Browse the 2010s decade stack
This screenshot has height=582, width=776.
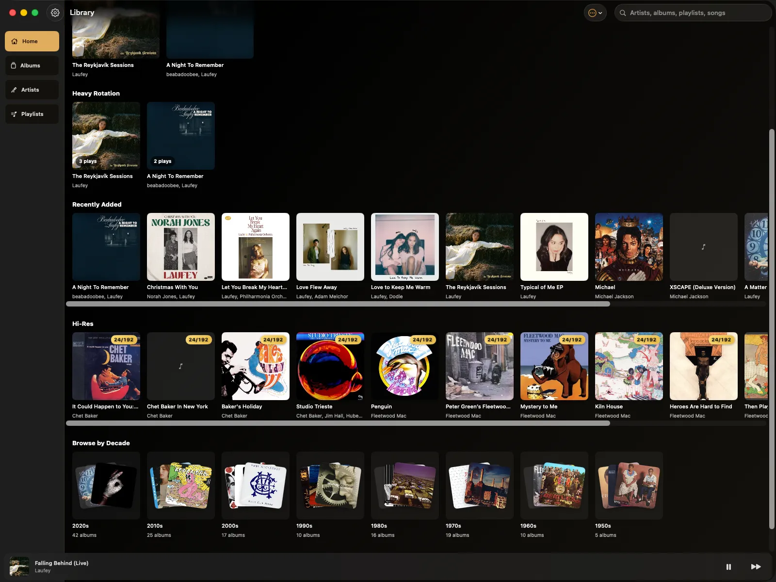point(181,485)
